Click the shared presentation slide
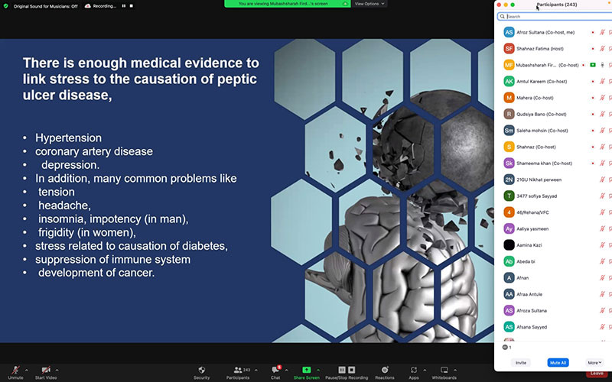This screenshot has width=612, height=382. coord(246,190)
